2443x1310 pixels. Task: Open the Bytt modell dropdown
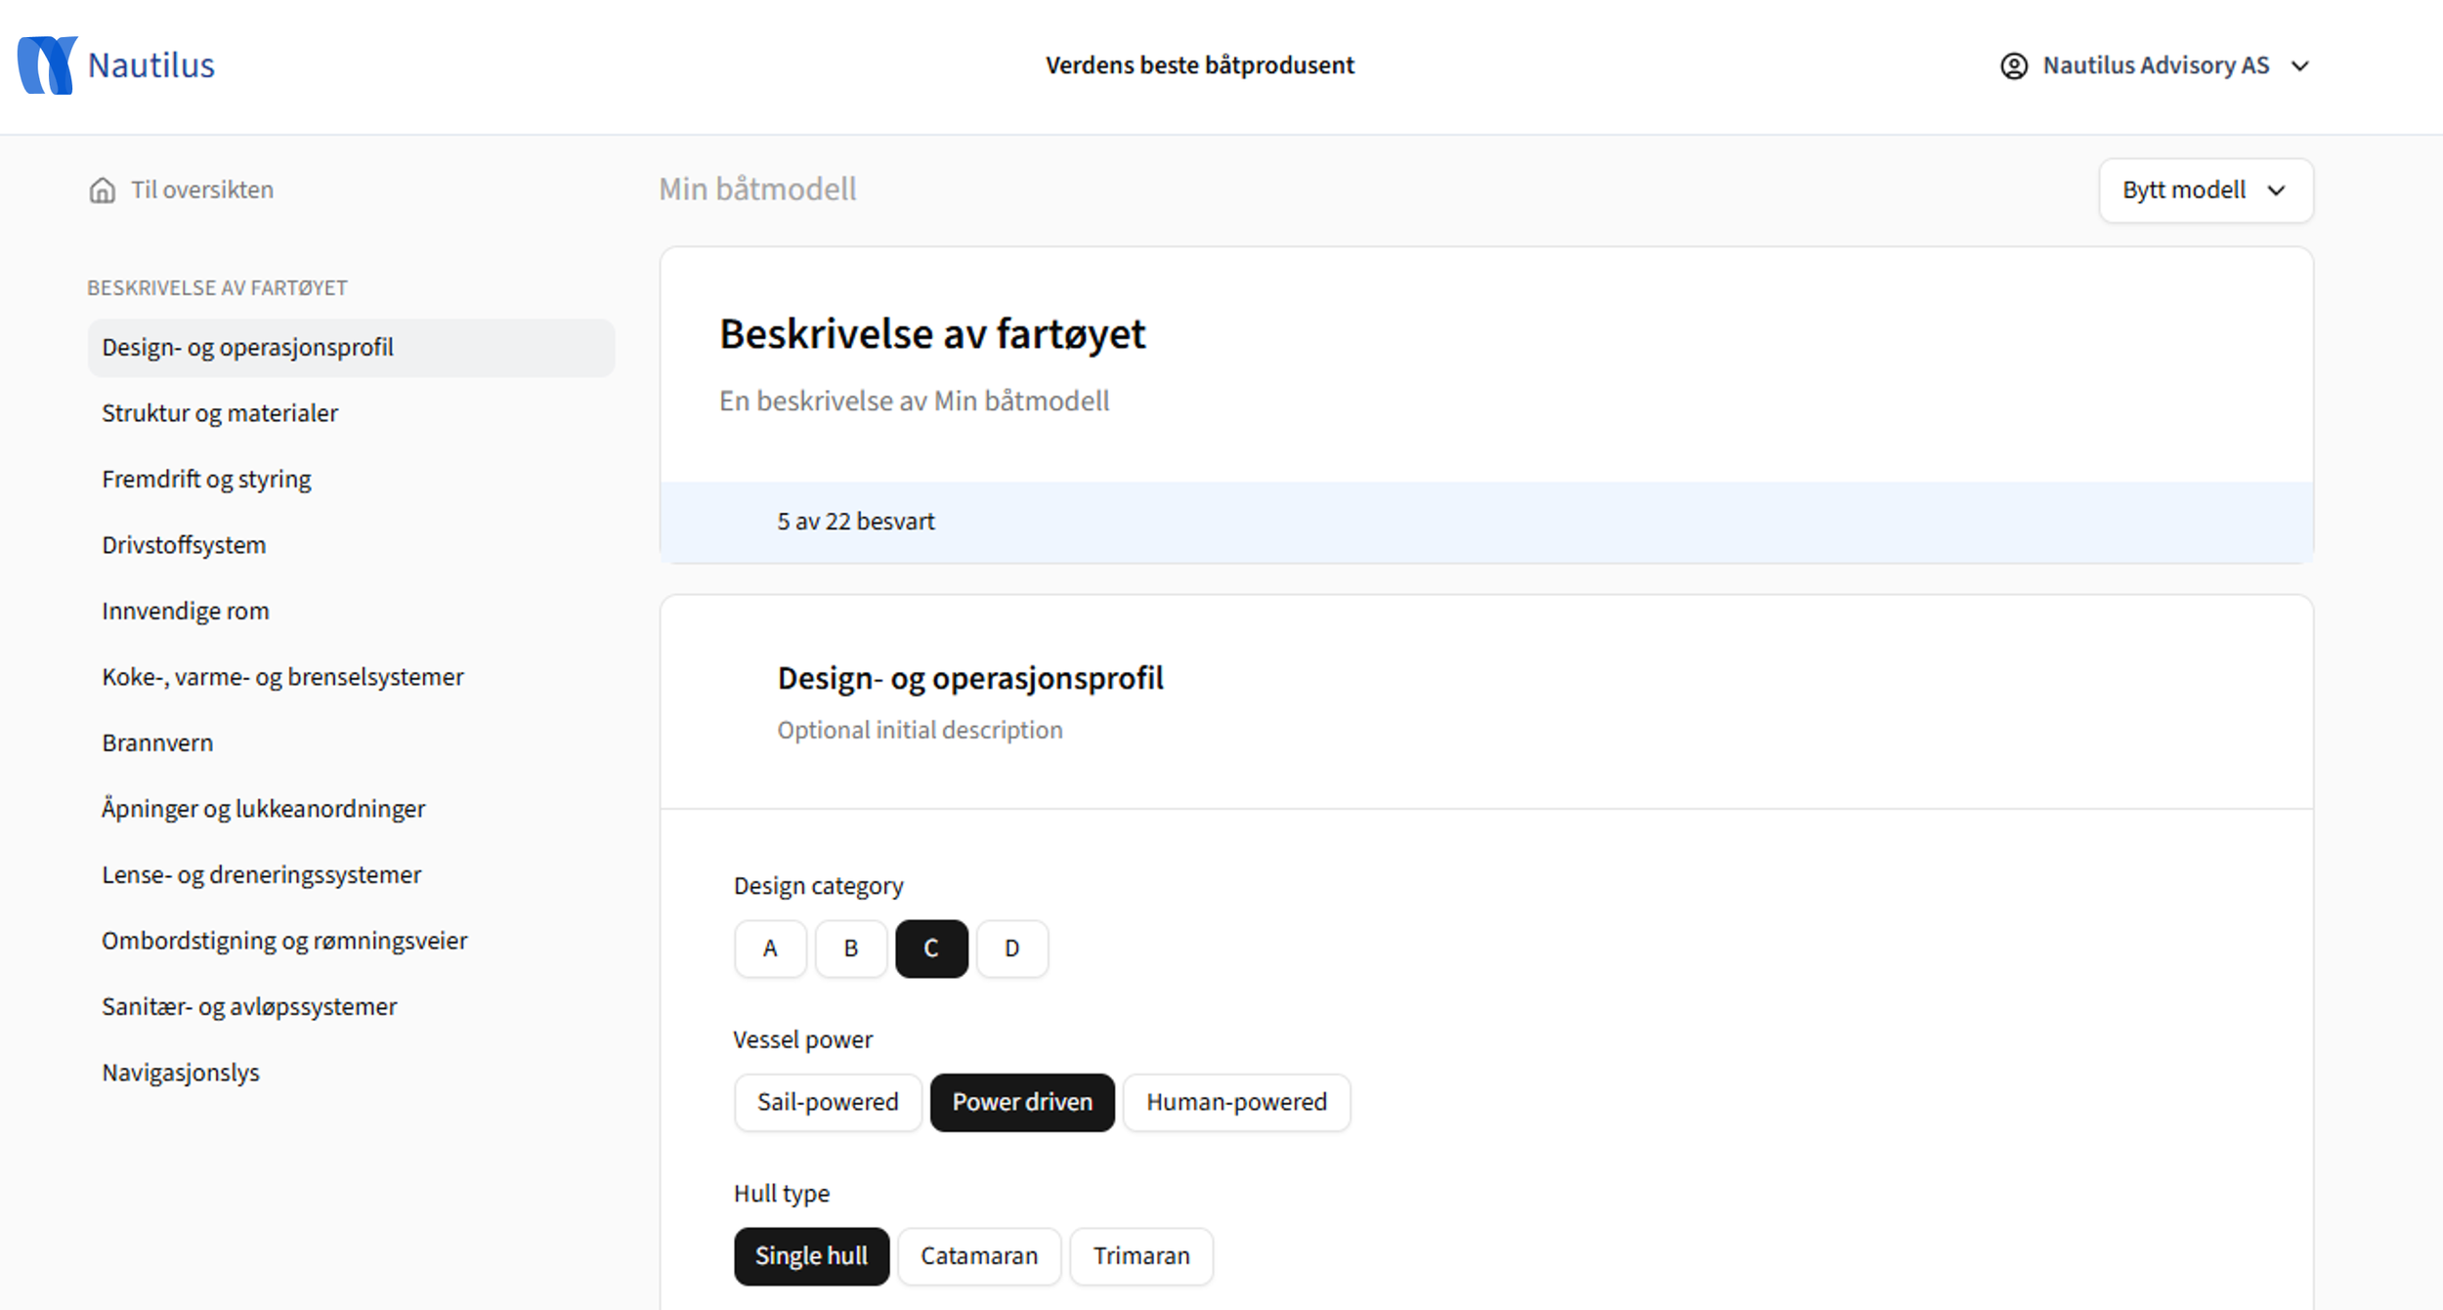pyautogui.click(x=2205, y=190)
